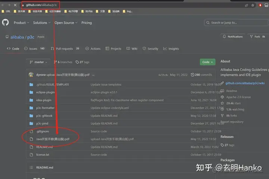Screen dimensions: 269x179
Task: Click the README.md table of contents icon
Action: click(x=31, y=167)
